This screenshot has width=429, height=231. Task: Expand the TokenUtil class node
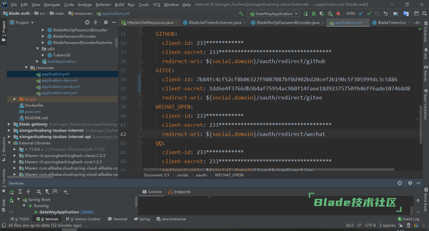[x=43, y=55]
